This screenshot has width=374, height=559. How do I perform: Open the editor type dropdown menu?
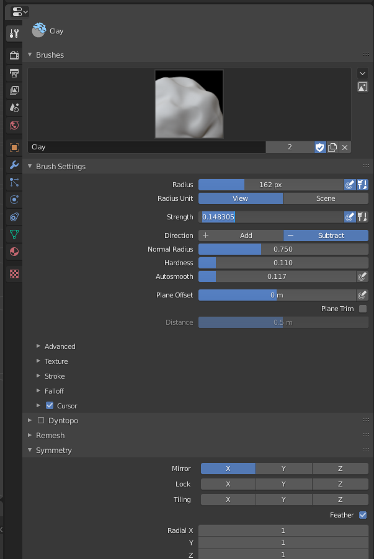19,12
